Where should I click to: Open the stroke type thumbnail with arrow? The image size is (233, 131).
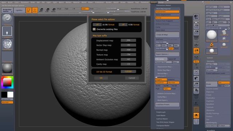pyautogui.click(x=7, y=31)
